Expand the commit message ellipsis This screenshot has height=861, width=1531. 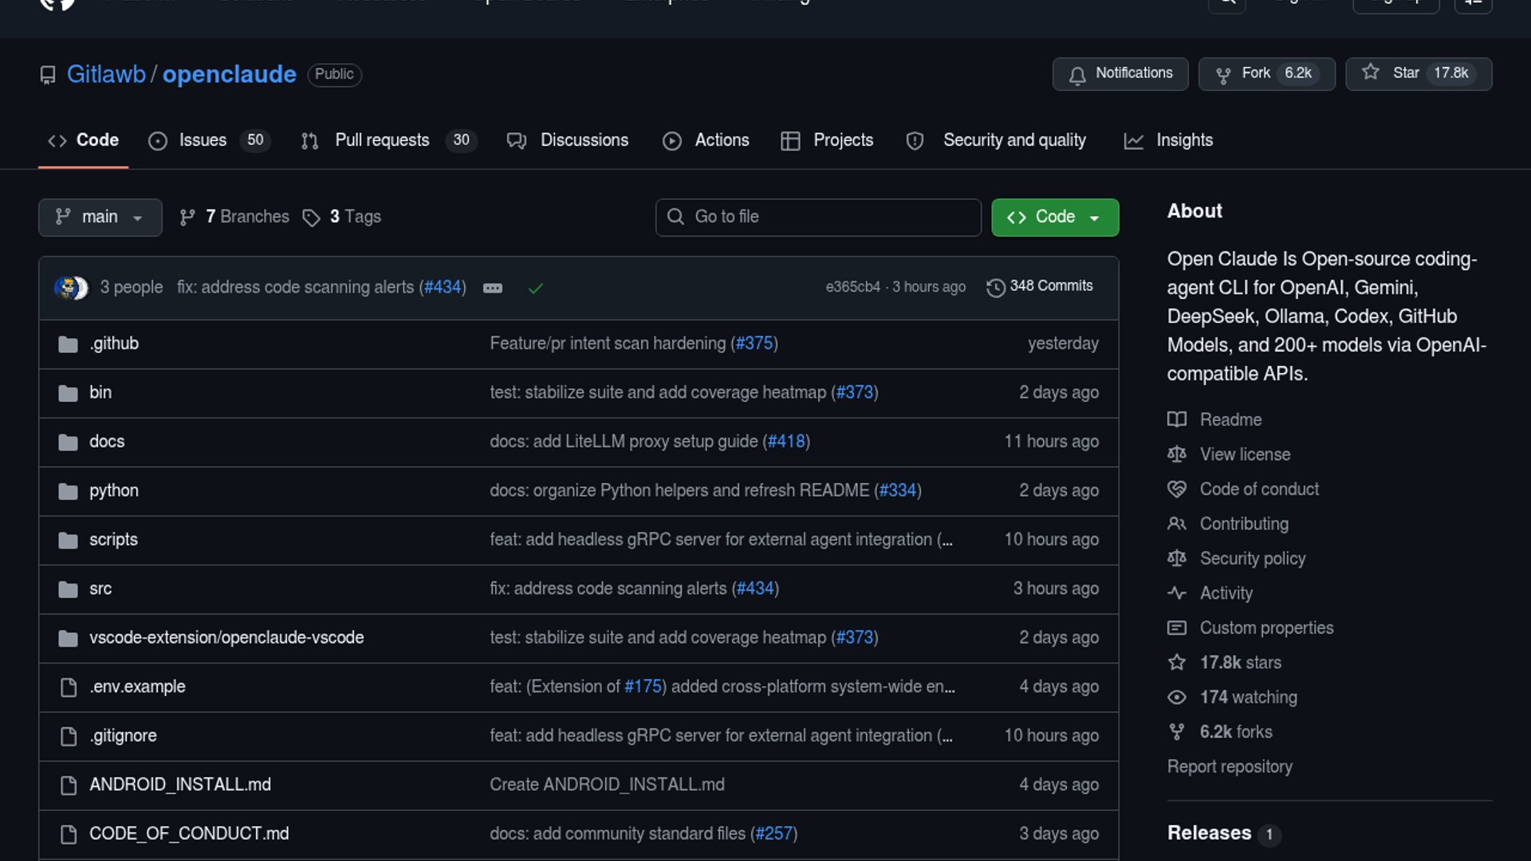point(493,288)
